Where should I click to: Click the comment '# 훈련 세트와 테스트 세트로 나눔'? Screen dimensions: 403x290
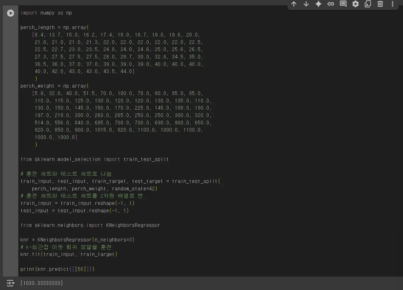(66, 174)
